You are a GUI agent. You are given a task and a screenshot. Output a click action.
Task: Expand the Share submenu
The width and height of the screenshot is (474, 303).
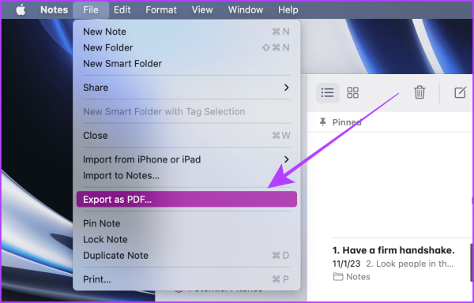point(186,88)
